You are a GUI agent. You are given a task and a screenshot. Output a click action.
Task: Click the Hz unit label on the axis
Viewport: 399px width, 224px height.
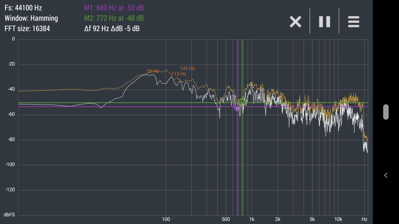click(364, 219)
